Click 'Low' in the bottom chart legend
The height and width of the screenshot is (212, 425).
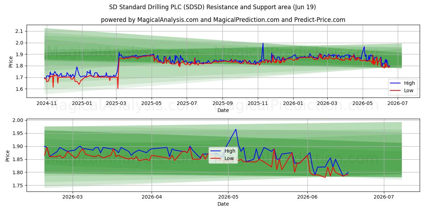click(229, 158)
